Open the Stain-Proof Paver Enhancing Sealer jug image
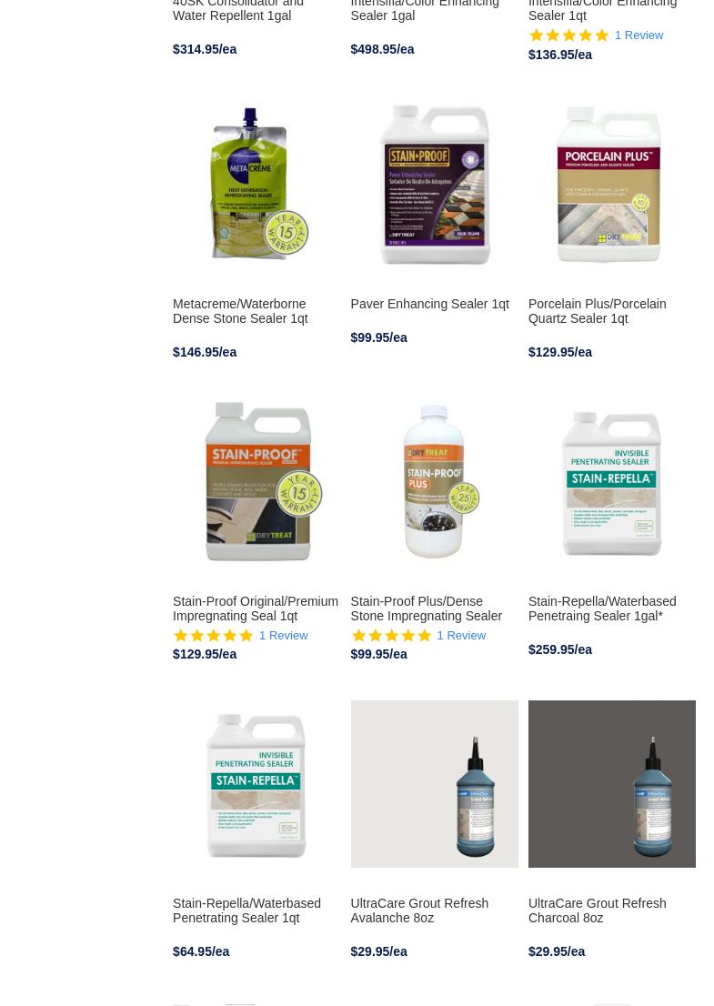 [x=434, y=185]
